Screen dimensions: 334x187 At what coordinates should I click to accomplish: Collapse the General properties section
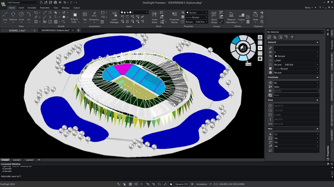(318, 42)
